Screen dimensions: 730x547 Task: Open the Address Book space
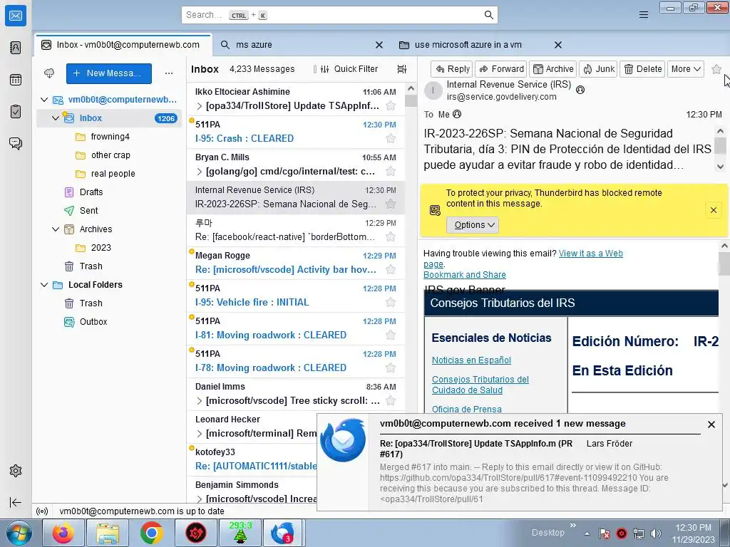click(16, 48)
